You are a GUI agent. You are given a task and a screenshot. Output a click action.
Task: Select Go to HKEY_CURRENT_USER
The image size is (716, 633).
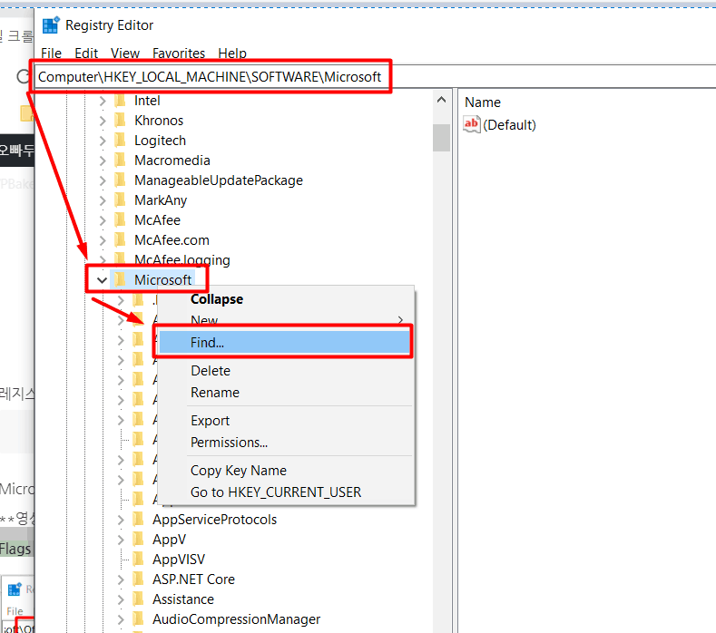click(286, 492)
